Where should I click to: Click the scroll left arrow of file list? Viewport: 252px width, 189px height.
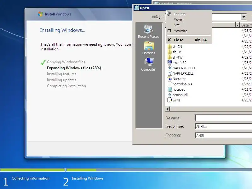[x=167, y=109]
